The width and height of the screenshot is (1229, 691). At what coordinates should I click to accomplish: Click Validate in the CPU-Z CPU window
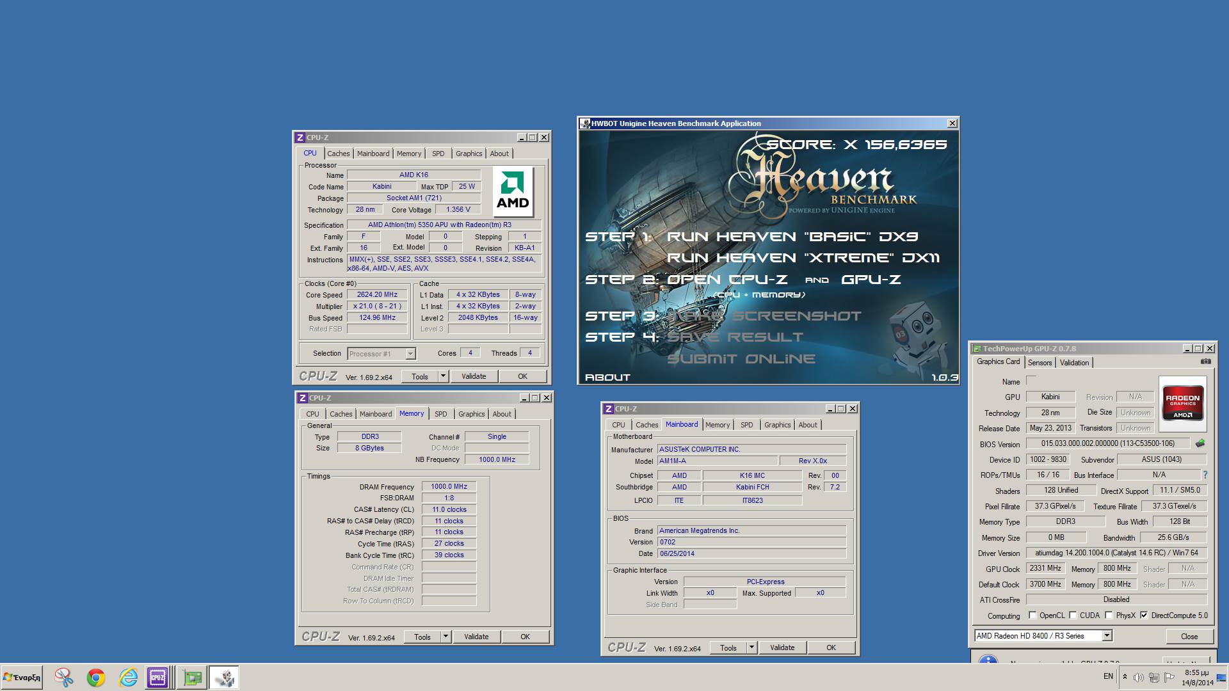474,376
